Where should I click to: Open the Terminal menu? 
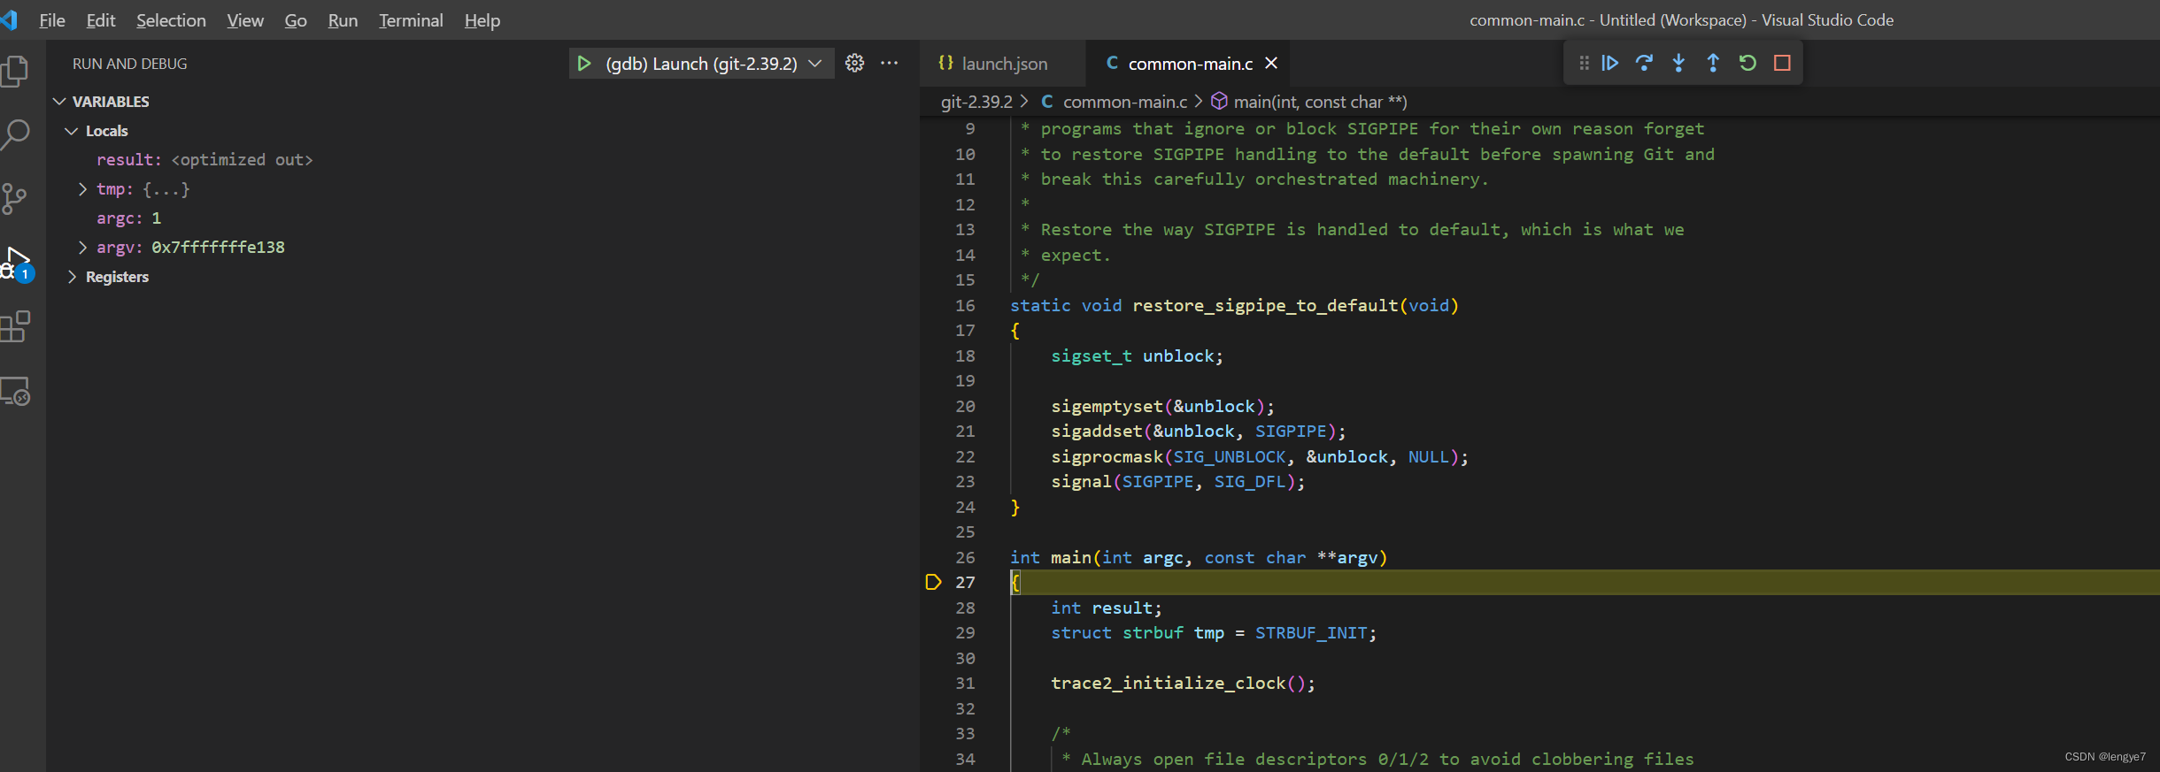point(411,20)
